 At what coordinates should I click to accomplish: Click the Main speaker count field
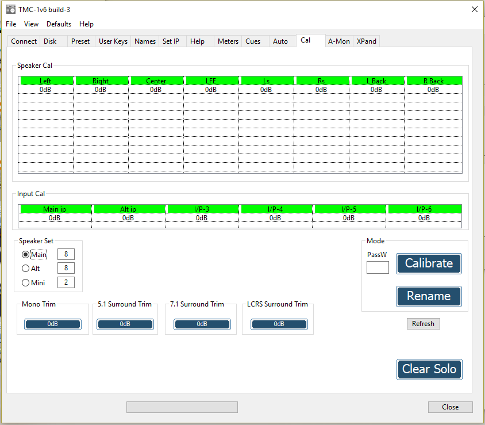coord(66,254)
